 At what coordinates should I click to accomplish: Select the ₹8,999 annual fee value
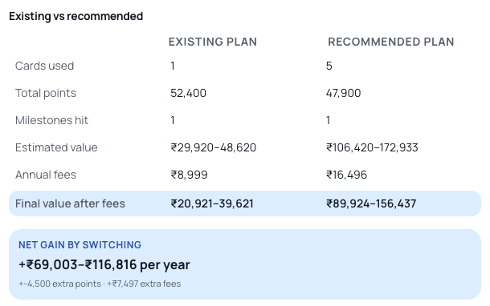pos(189,175)
